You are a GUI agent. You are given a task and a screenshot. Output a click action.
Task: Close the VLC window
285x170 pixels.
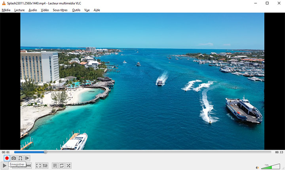tap(279, 3)
